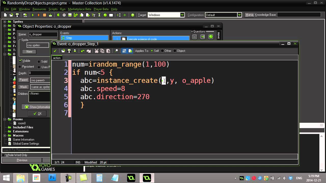Run the game with the green play icon
This screenshot has height=183, width=326.
click(33, 15)
